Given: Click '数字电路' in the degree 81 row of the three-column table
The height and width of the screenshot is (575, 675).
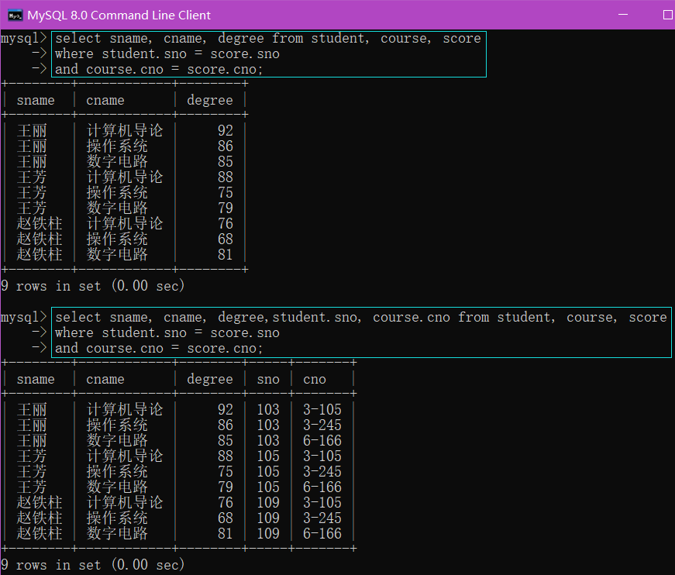Looking at the screenshot, I should 117,254.
